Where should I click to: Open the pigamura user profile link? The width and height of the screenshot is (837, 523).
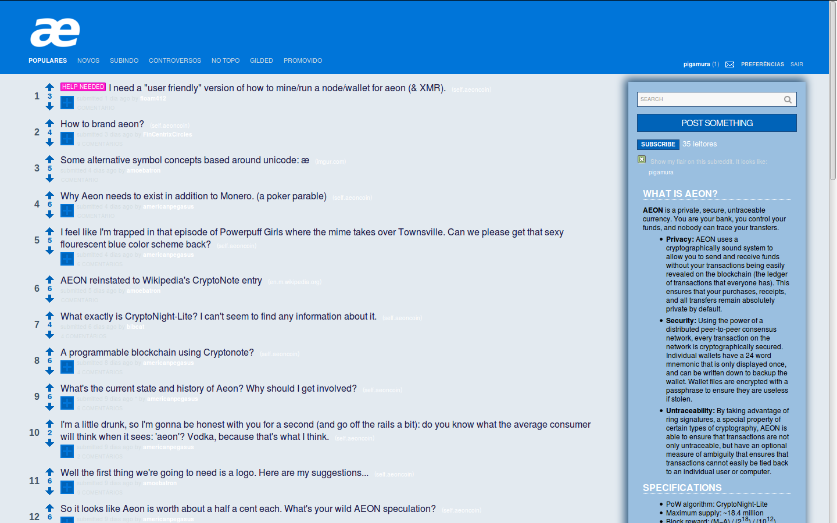tap(697, 65)
